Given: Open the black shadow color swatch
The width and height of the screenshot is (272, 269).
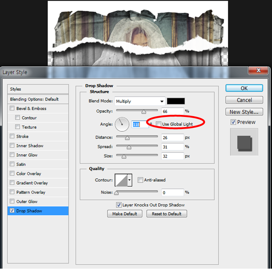Looking at the screenshot, I should (x=176, y=101).
